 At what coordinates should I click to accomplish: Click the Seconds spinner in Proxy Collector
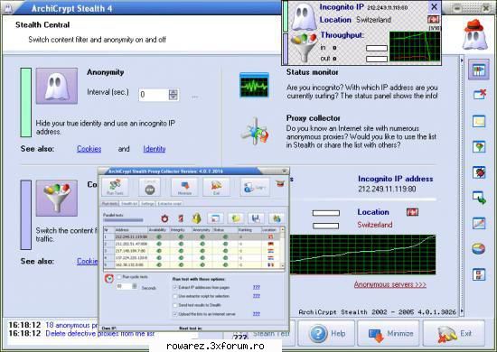[x=135, y=286]
